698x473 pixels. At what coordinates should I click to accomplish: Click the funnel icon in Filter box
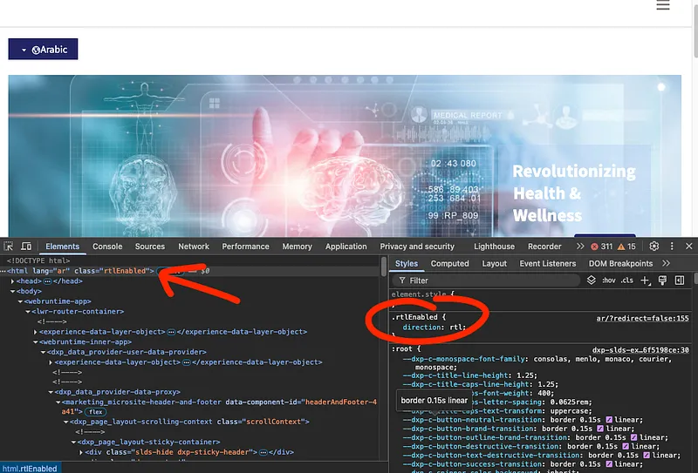[402, 280]
